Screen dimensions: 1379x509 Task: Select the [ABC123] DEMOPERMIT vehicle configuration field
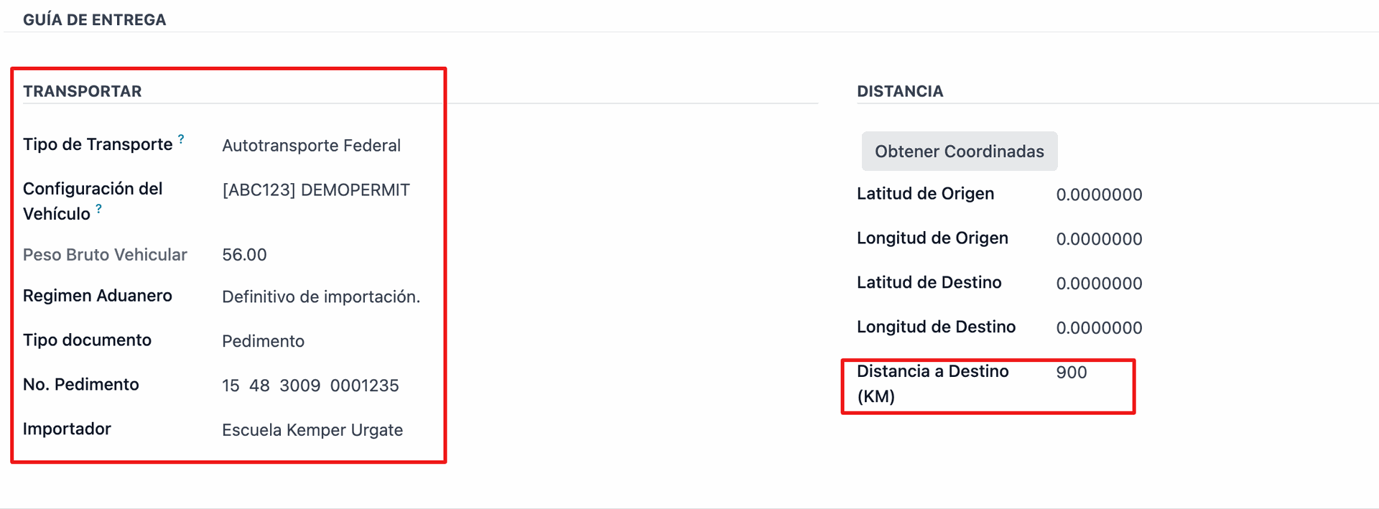(315, 190)
